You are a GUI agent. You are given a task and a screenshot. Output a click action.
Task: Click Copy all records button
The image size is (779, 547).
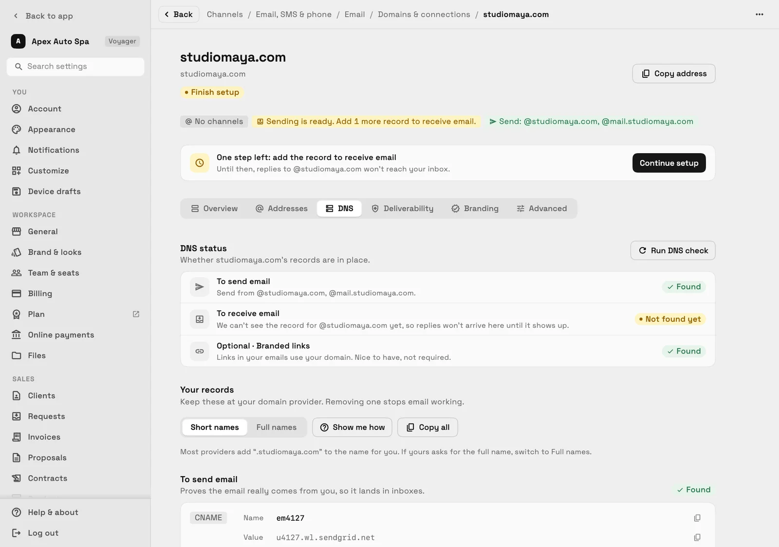tap(427, 427)
